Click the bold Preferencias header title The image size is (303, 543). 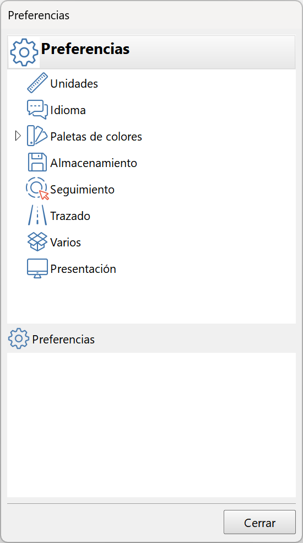(x=85, y=49)
